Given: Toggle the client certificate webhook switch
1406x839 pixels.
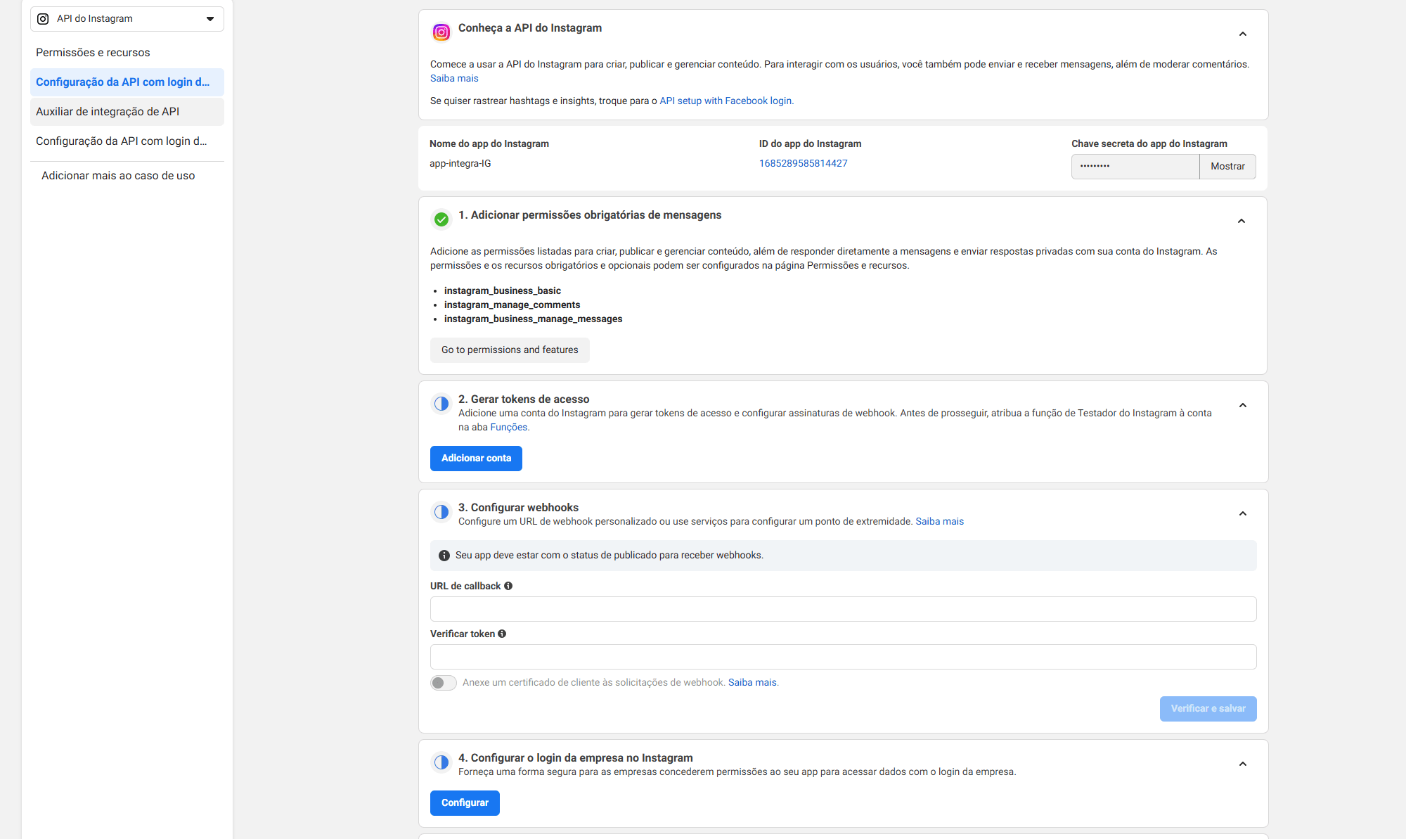Looking at the screenshot, I should (444, 683).
